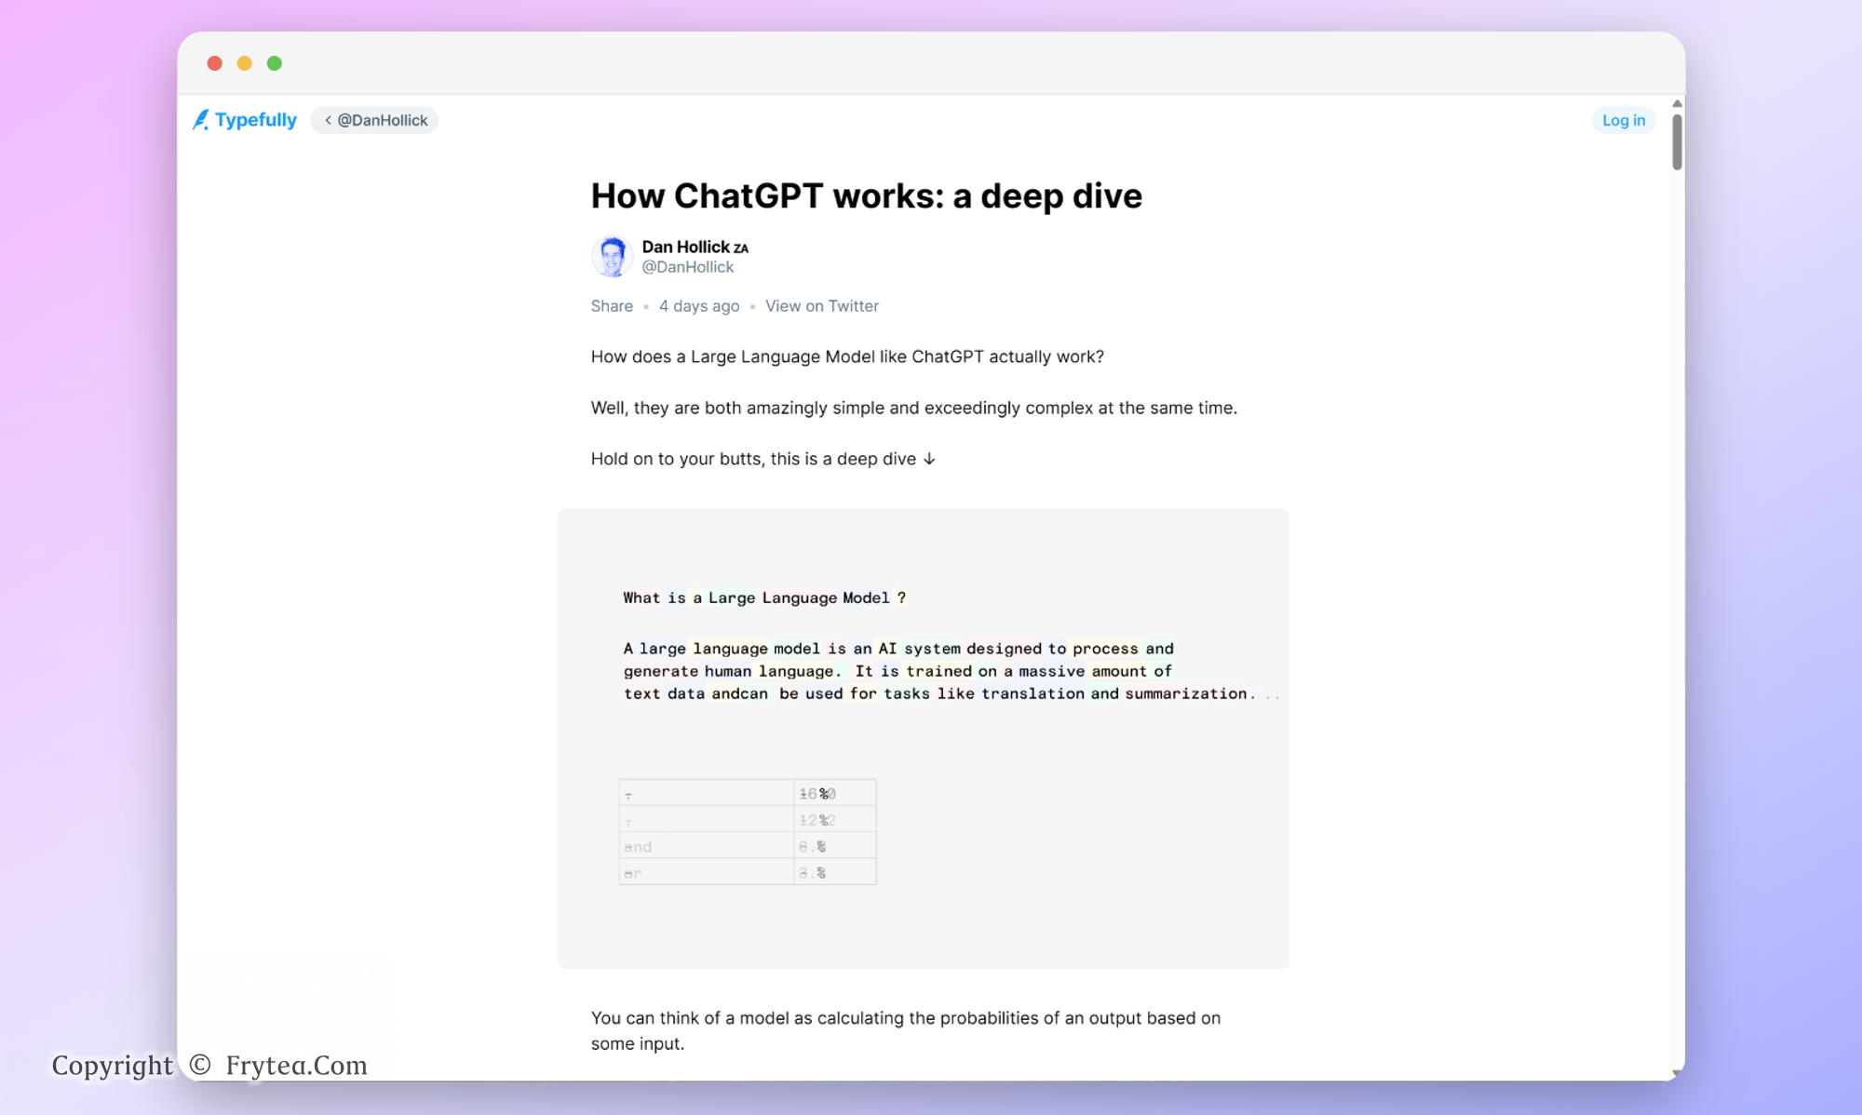Click the Typefully brand name text
The height and width of the screenshot is (1115, 1862).
[255, 120]
